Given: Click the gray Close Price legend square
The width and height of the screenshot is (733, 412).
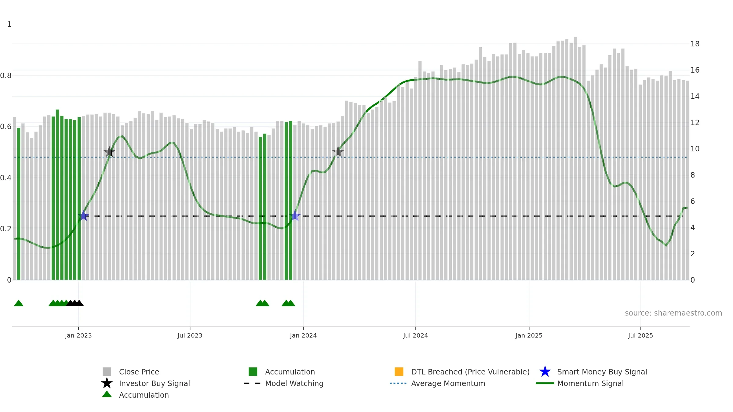Looking at the screenshot, I should point(107,372).
